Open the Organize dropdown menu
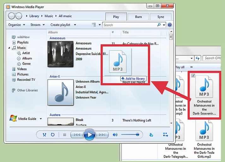The image size is (225, 162). [x=17, y=25]
